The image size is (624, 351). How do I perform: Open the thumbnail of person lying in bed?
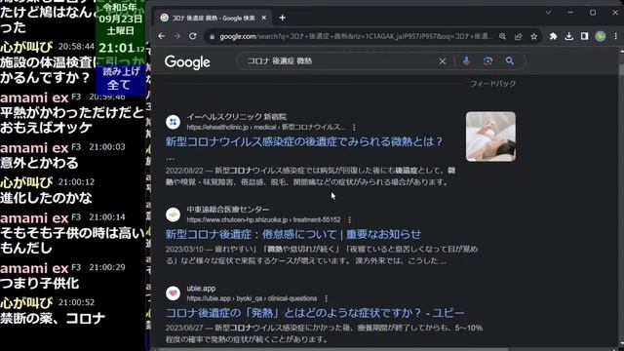[x=490, y=136]
